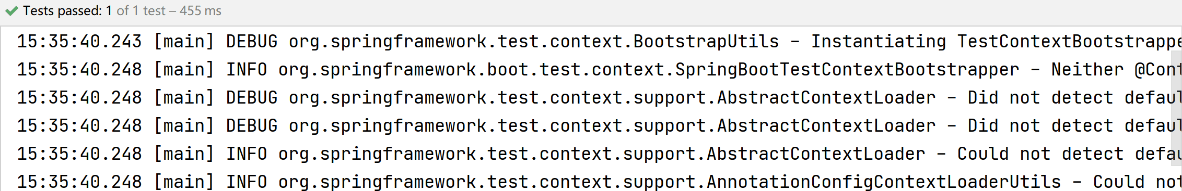Click first 'Did not detect' AbstractContextLoader message
Screen dimensions: 1182x191
1040,98
